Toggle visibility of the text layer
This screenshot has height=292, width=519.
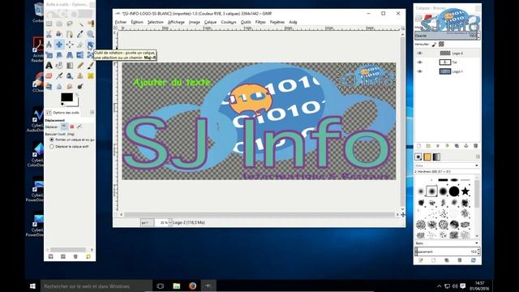pyautogui.click(x=420, y=62)
